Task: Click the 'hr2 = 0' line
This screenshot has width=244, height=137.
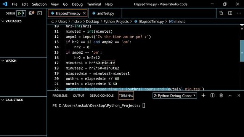Action: click(x=82, y=47)
